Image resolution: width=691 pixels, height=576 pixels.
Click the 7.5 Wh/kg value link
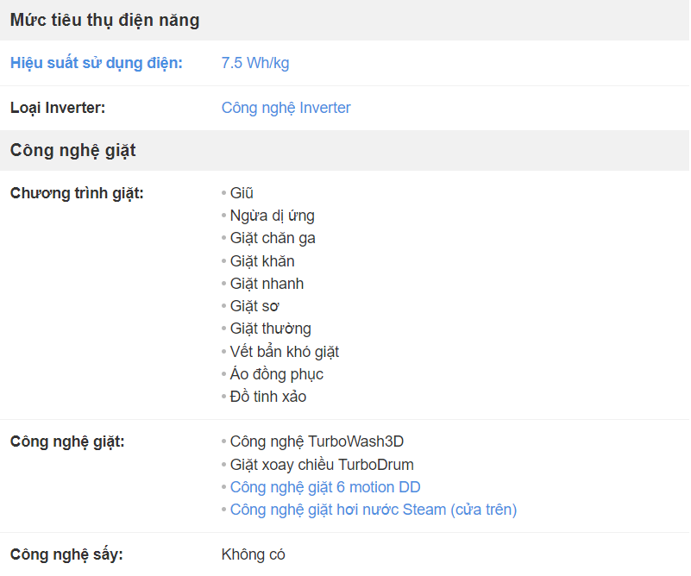tap(255, 63)
